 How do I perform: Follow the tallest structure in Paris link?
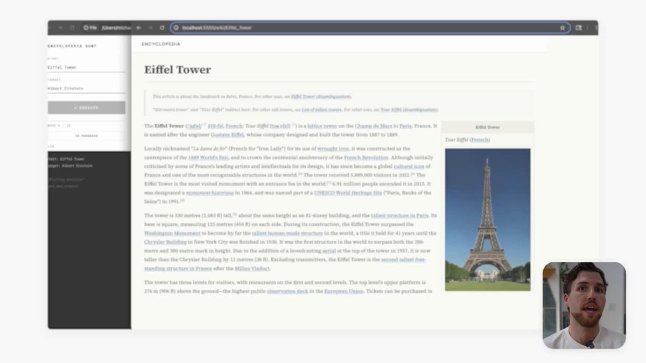click(x=399, y=216)
